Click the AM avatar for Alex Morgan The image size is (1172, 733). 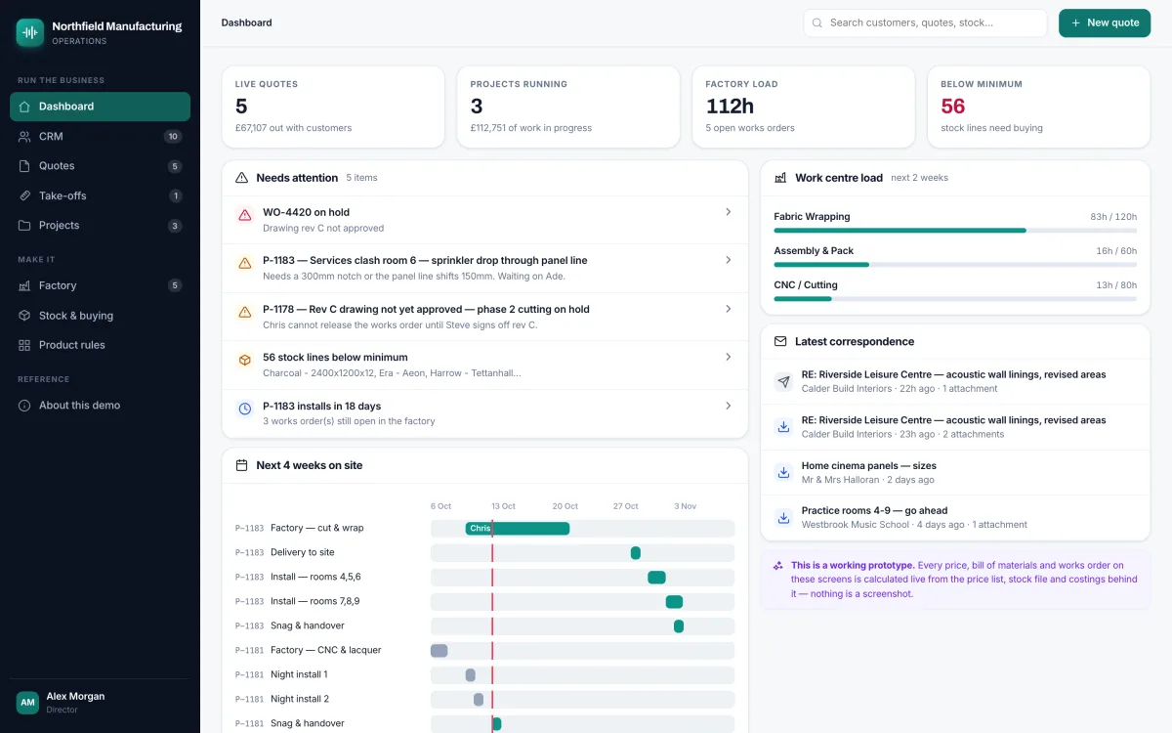coord(27,703)
